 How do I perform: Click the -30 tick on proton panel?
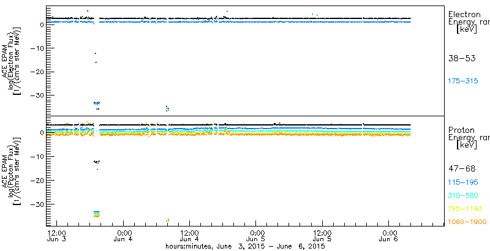click(x=37, y=204)
